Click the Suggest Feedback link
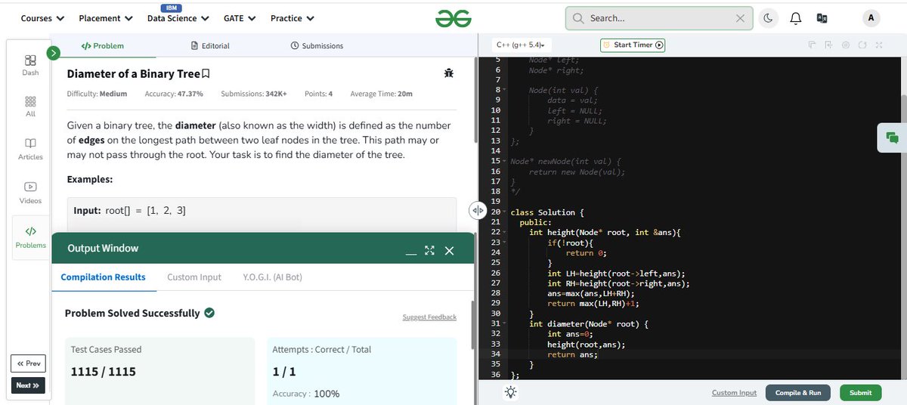 click(429, 317)
